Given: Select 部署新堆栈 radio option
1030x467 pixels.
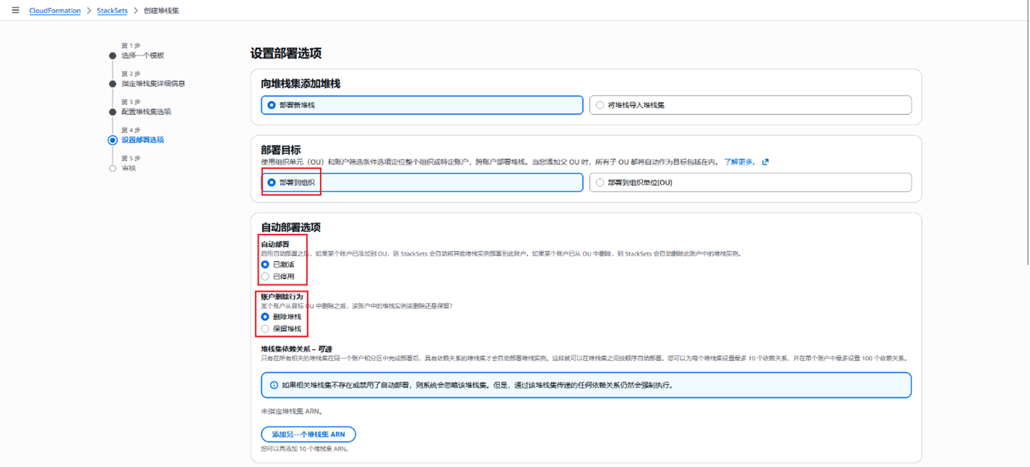Looking at the screenshot, I should point(272,105).
